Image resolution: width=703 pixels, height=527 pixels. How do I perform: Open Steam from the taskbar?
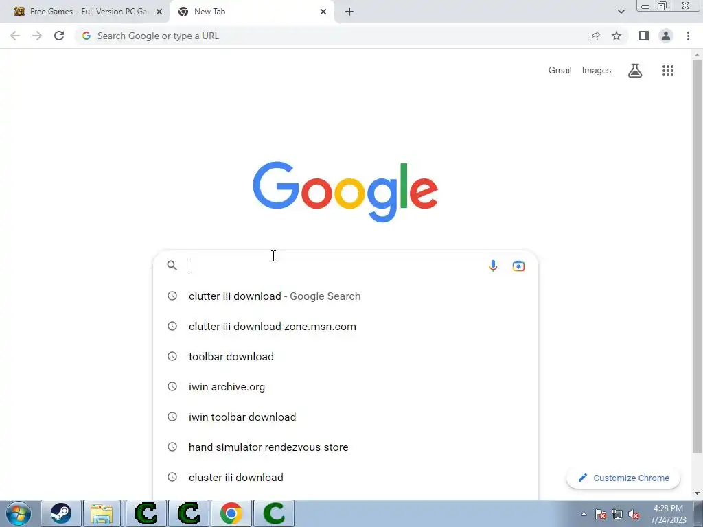pyautogui.click(x=60, y=513)
